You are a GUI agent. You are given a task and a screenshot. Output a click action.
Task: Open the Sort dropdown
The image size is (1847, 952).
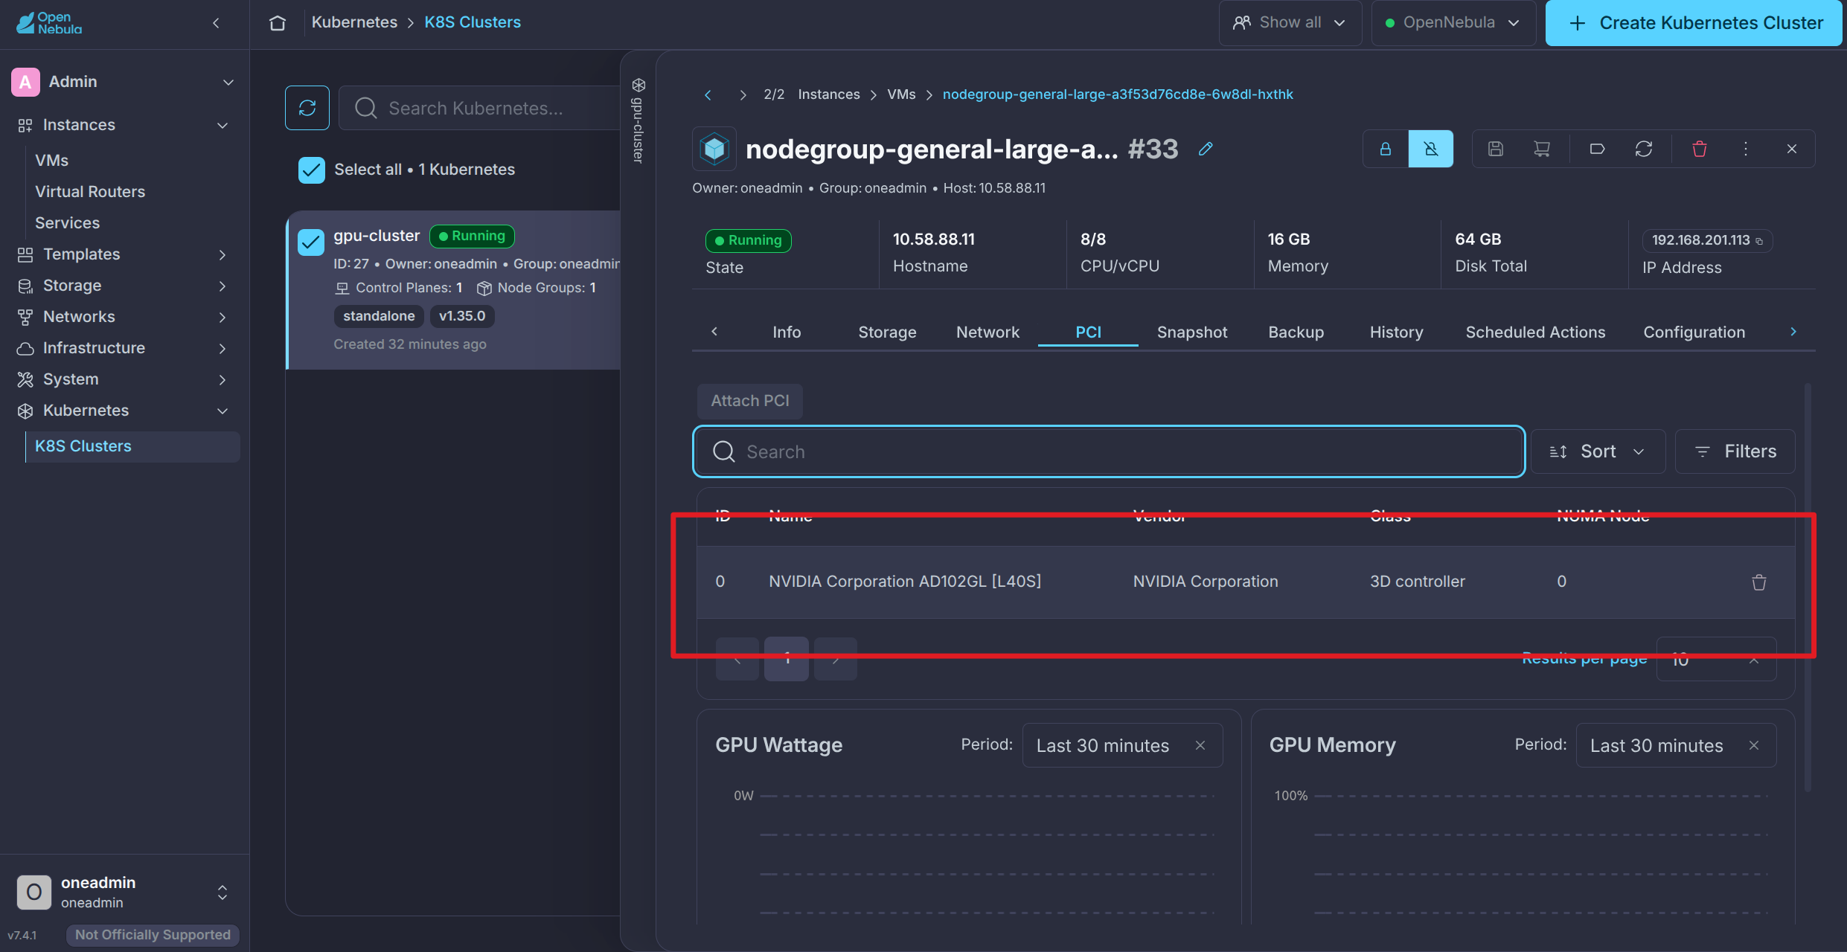tap(1598, 451)
